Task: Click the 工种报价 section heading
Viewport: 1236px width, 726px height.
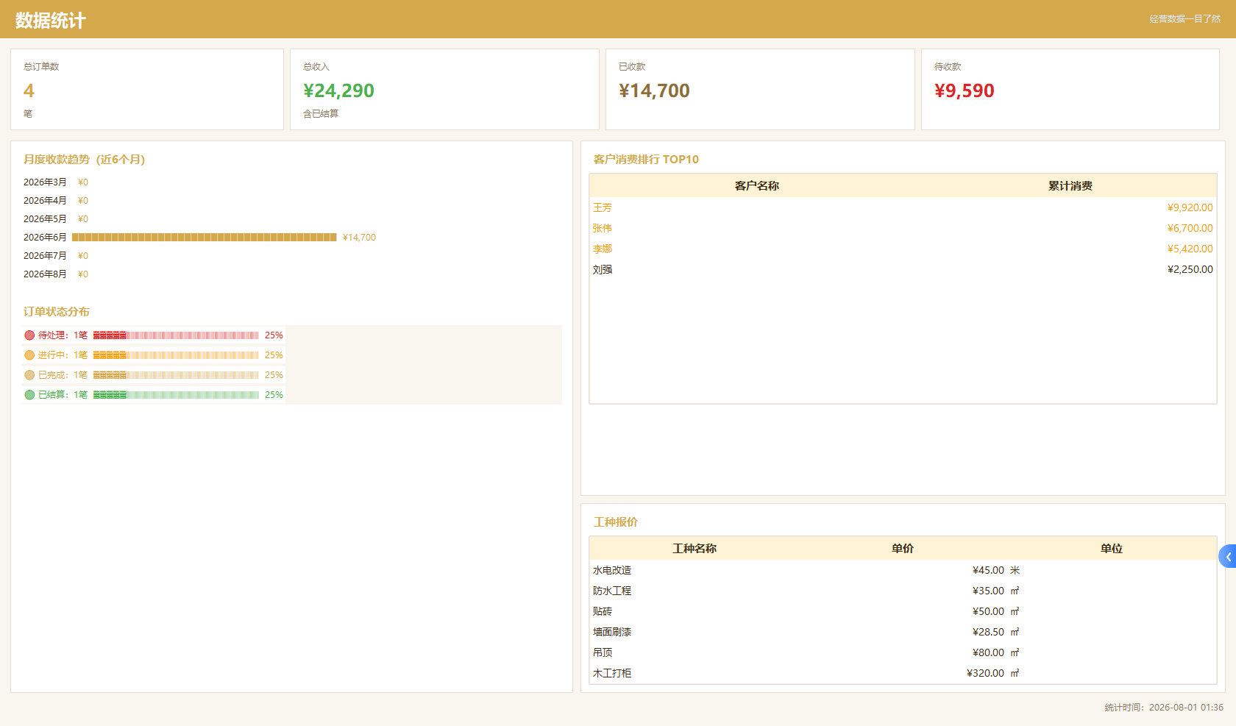Action: pyautogui.click(x=616, y=522)
